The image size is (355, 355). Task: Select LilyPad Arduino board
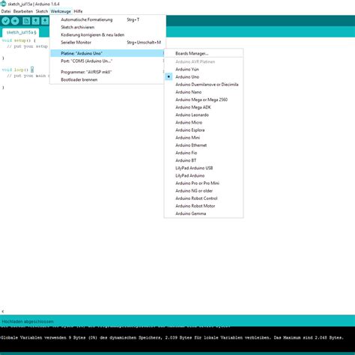point(204,175)
